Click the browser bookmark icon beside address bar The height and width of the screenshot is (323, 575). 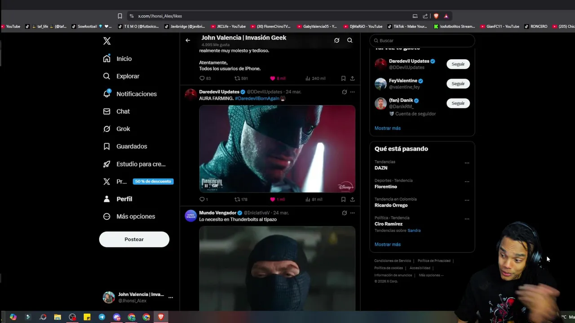120,16
